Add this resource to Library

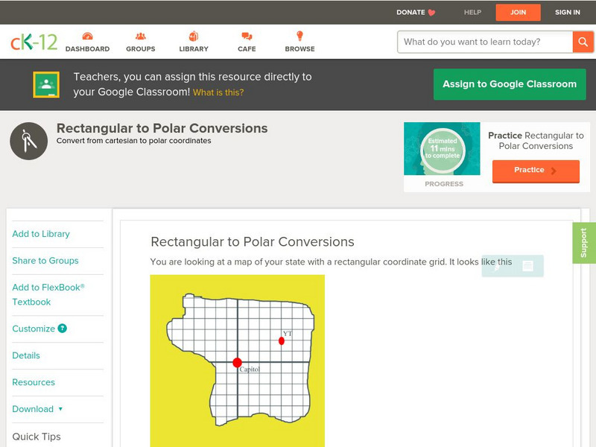click(41, 234)
